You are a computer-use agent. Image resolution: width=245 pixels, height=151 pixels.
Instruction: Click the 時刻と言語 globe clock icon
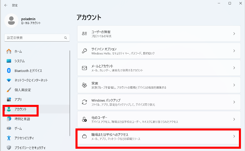pos(9,119)
